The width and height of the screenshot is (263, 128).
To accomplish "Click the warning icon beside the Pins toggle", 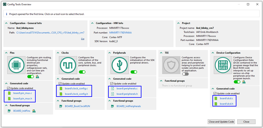I will 37,77.
